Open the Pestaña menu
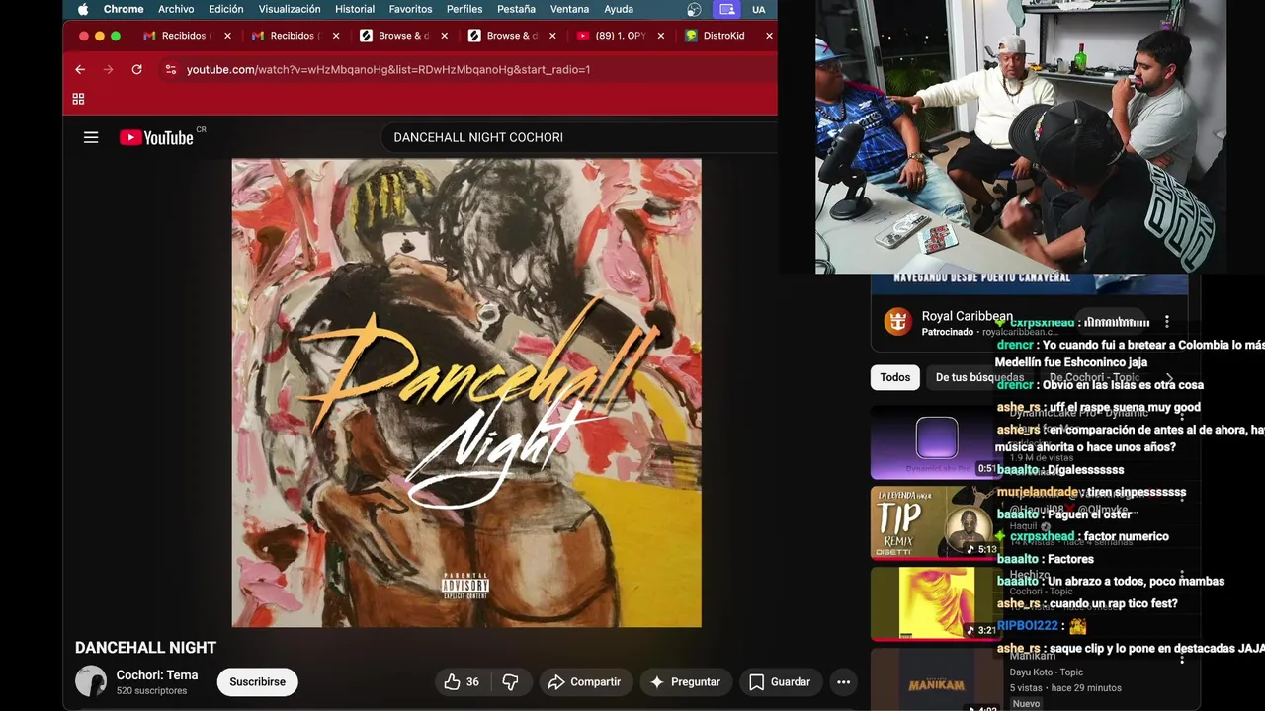The image size is (1265, 711). [516, 9]
